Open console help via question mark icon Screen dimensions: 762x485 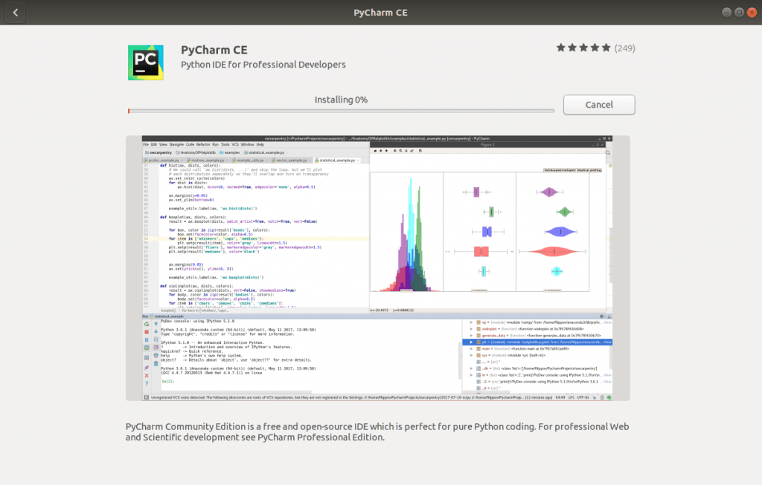coord(147,382)
